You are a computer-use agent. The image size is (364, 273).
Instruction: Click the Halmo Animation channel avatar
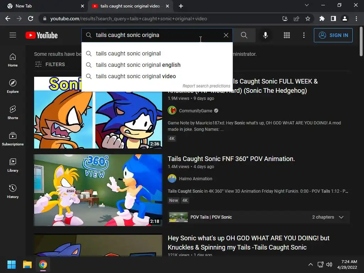pos(172,178)
